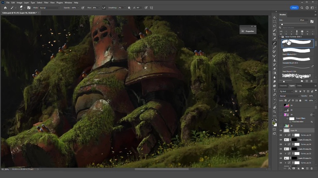Open layer Fill percentage dropdown
The image size is (318, 178).
pos(315,100)
